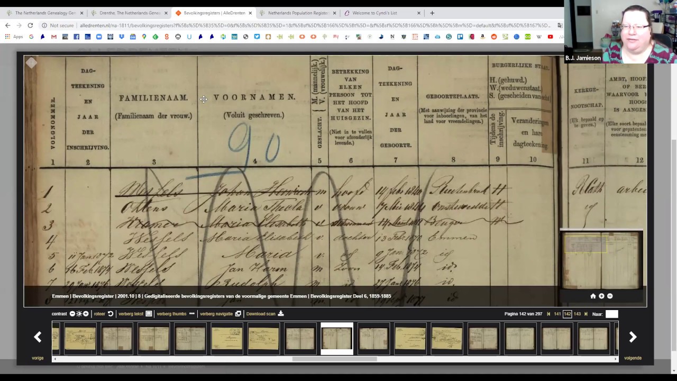The height and width of the screenshot is (381, 677).
Task: Toggle verberg tekst to hide text
Action: point(131,314)
